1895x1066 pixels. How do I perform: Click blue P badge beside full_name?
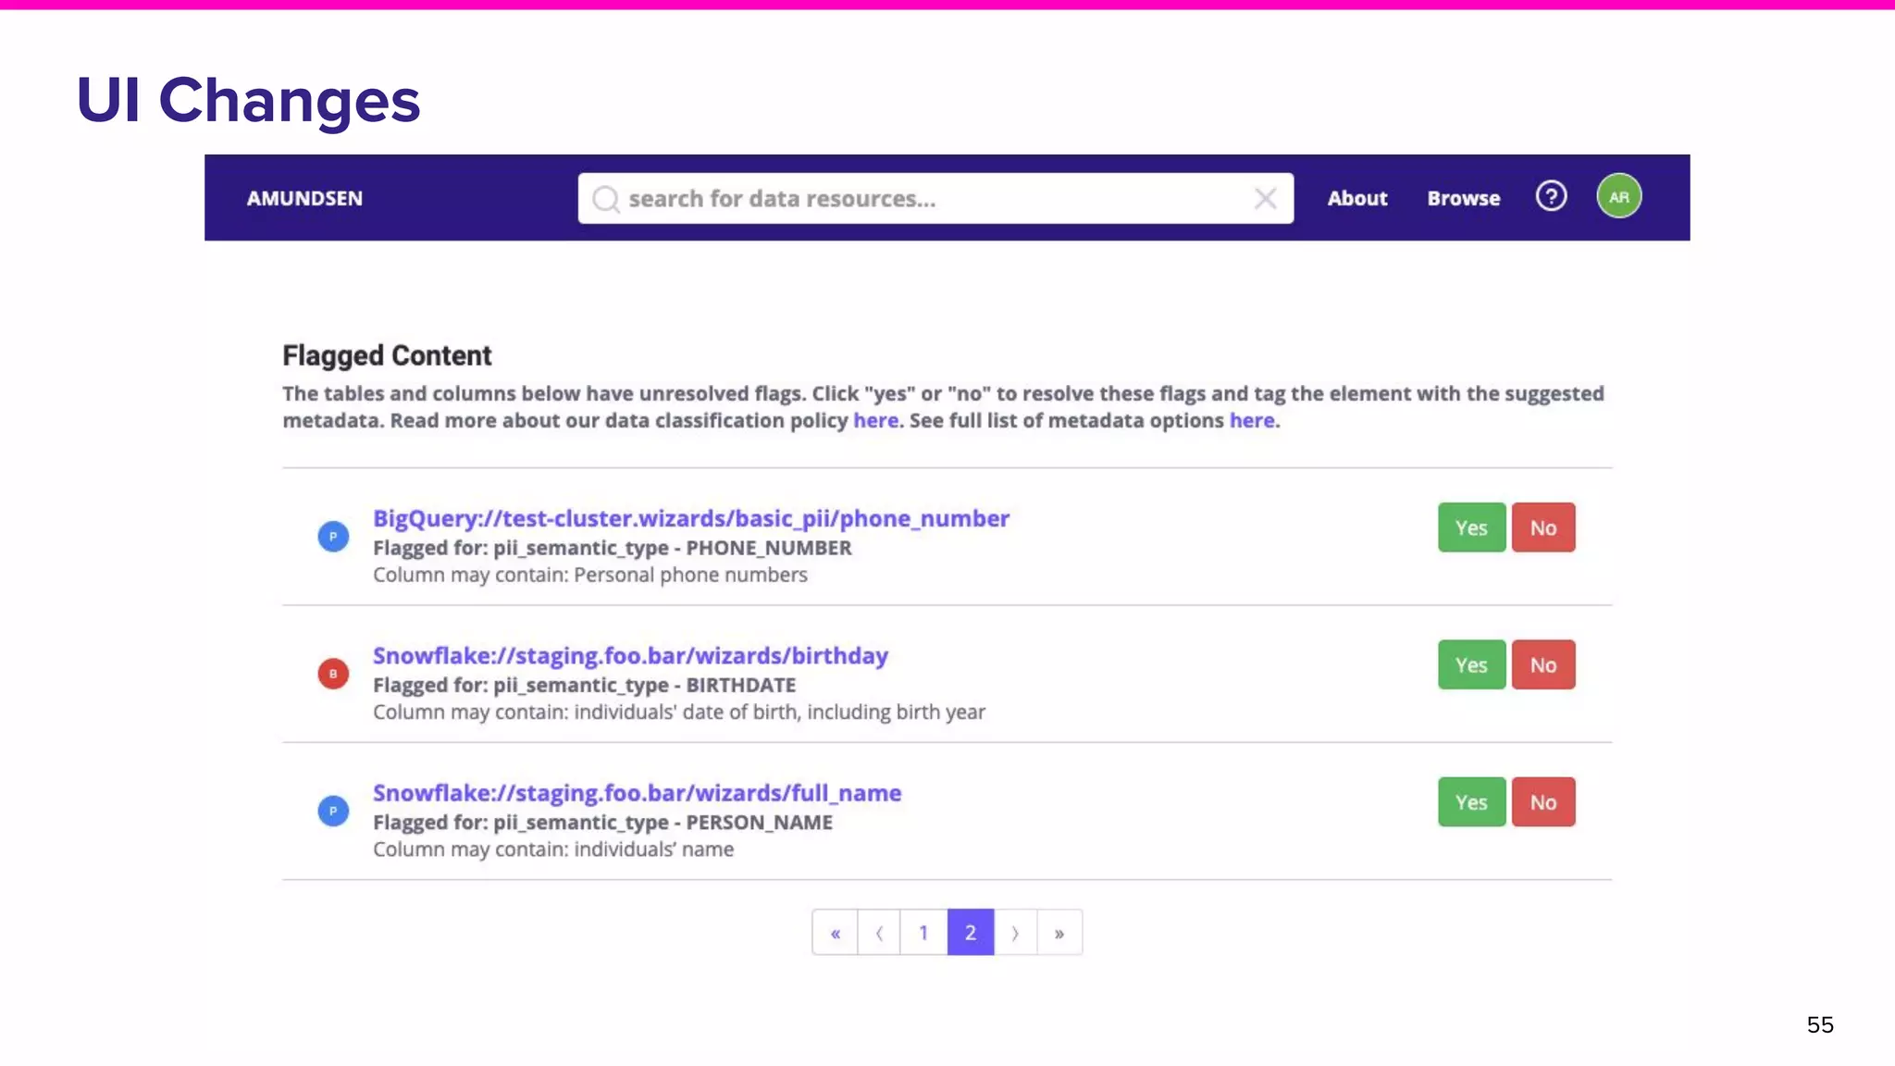[x=333, y=811]
